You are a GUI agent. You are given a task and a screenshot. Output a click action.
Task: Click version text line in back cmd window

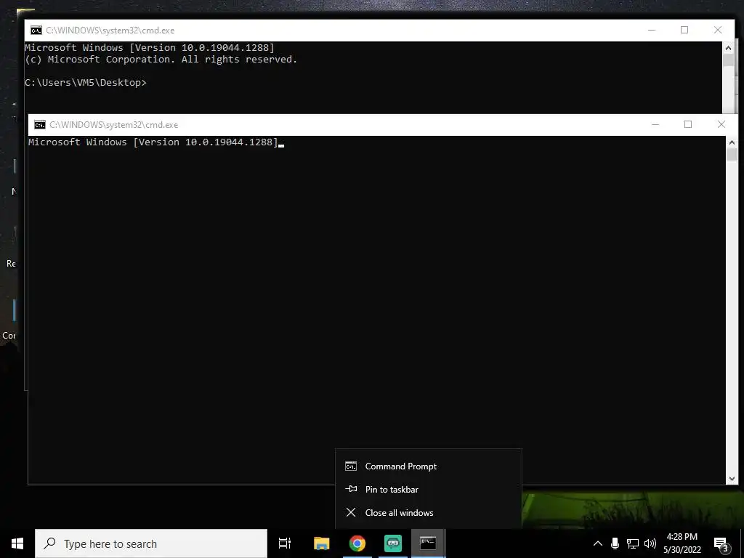(x=150, y=47)
